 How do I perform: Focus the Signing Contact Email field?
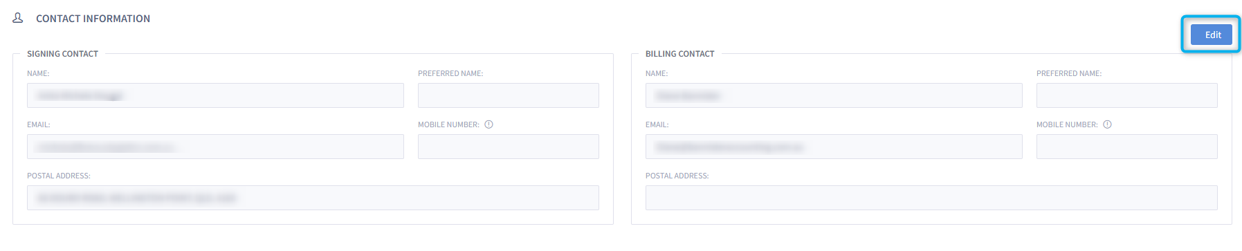(215, 147)
